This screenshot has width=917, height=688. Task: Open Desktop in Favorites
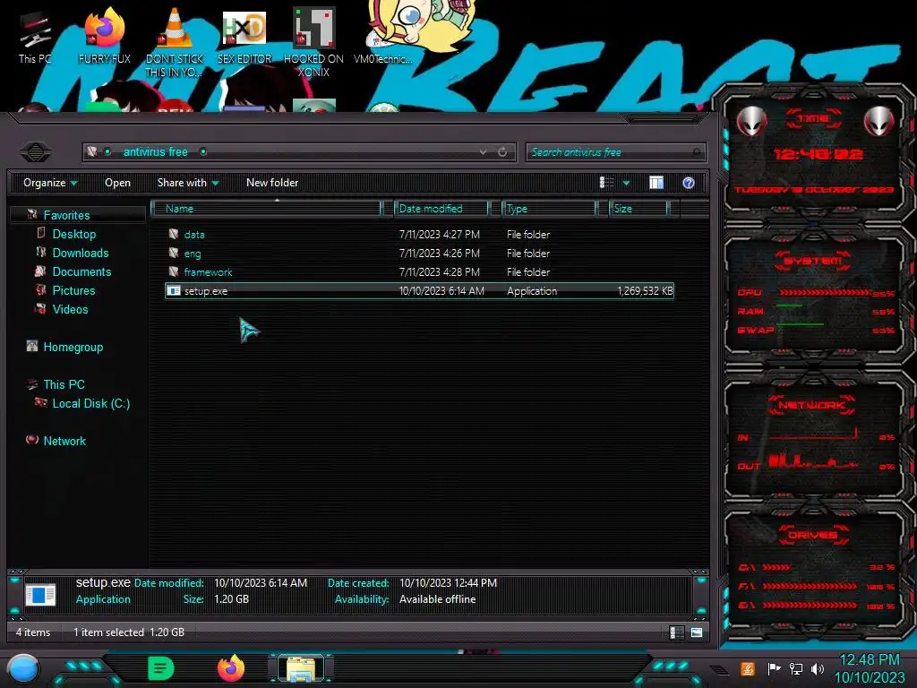(73, 234)
